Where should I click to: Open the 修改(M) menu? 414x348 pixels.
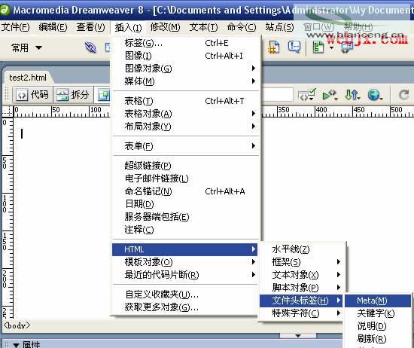click(x=165, y=27)
